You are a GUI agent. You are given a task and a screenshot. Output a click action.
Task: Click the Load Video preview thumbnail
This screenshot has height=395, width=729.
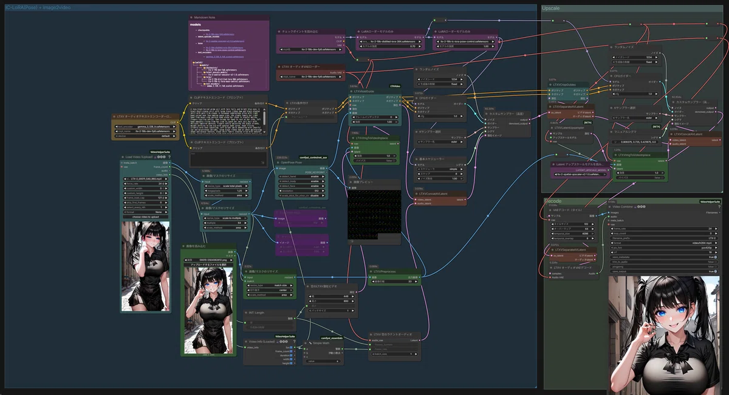pyautogui.click(x=146, y=266)
